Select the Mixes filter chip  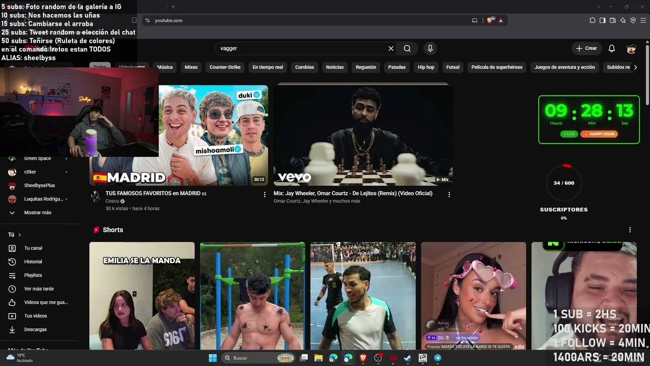pos(191,67)
